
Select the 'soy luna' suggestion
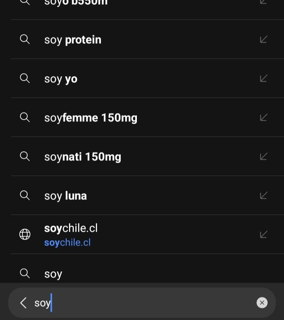click(65, 196)
